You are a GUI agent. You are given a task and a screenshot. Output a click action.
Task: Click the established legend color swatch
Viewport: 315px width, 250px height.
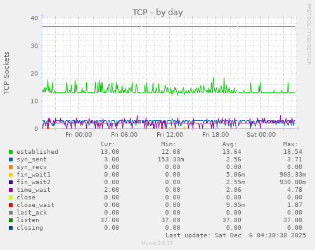point(11,152)
